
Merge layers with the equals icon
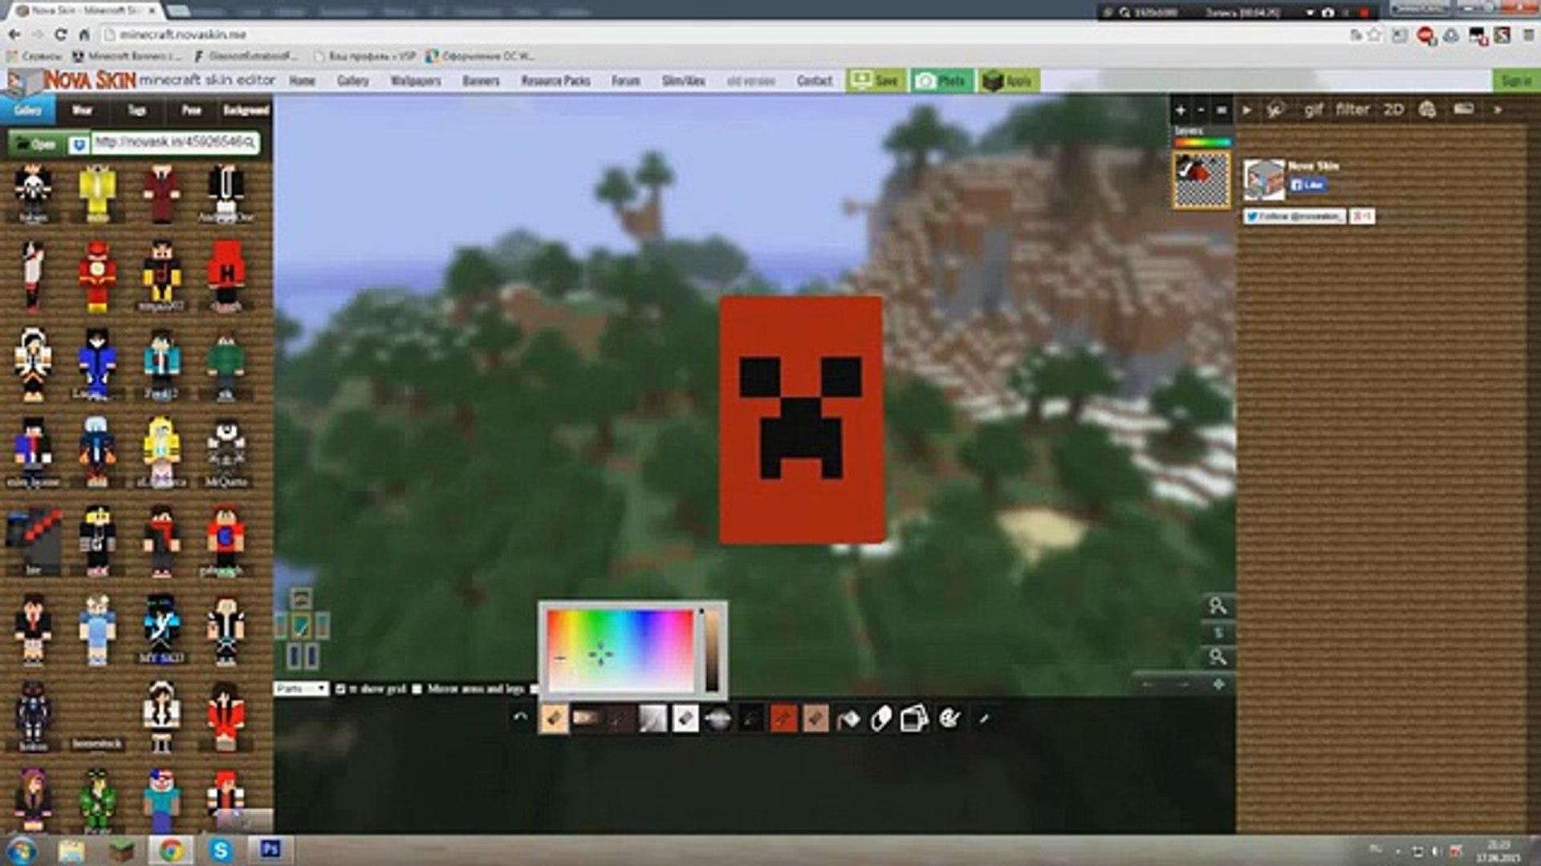(1222, 111)
